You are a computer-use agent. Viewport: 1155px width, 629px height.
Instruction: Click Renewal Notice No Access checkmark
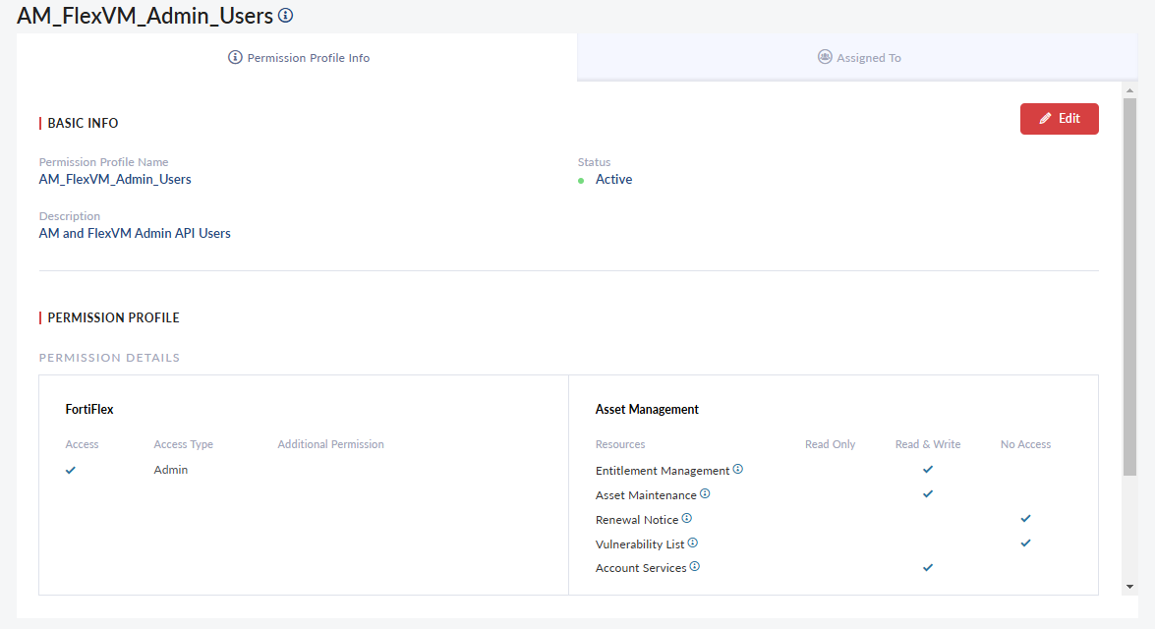pyautogui.click(x=1025, y=519)
